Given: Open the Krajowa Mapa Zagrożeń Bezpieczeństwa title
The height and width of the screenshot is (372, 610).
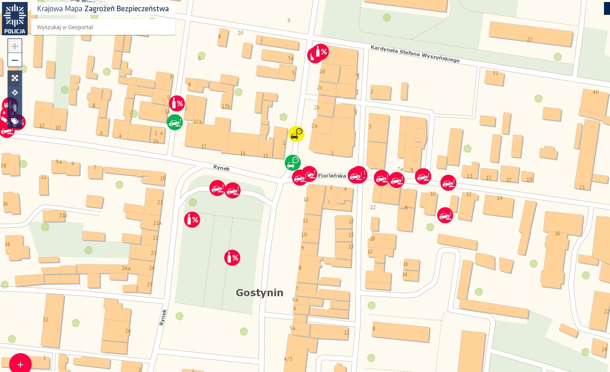Looking at the screenshot, I should (103, 9).
